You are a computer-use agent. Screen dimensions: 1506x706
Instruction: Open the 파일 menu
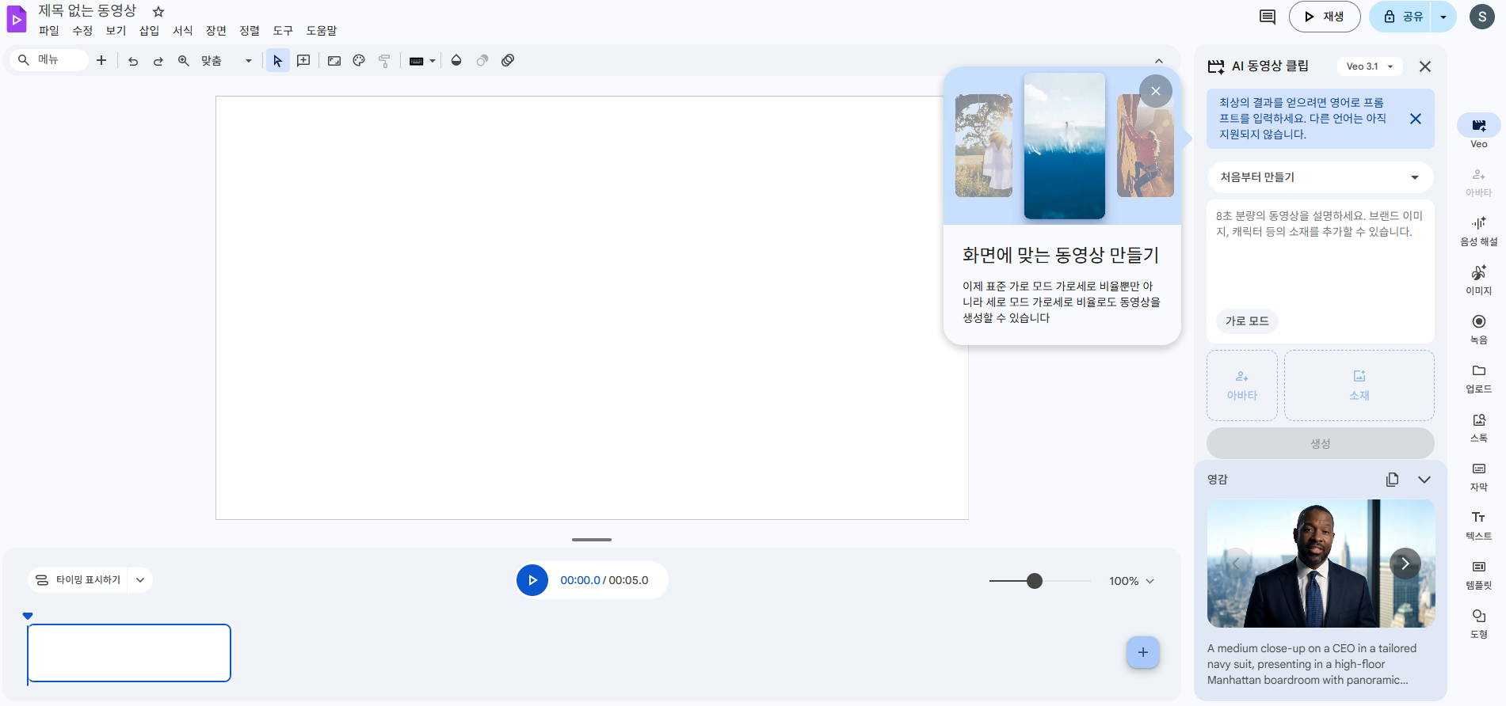pyautogui.click(x=49, y=31)
